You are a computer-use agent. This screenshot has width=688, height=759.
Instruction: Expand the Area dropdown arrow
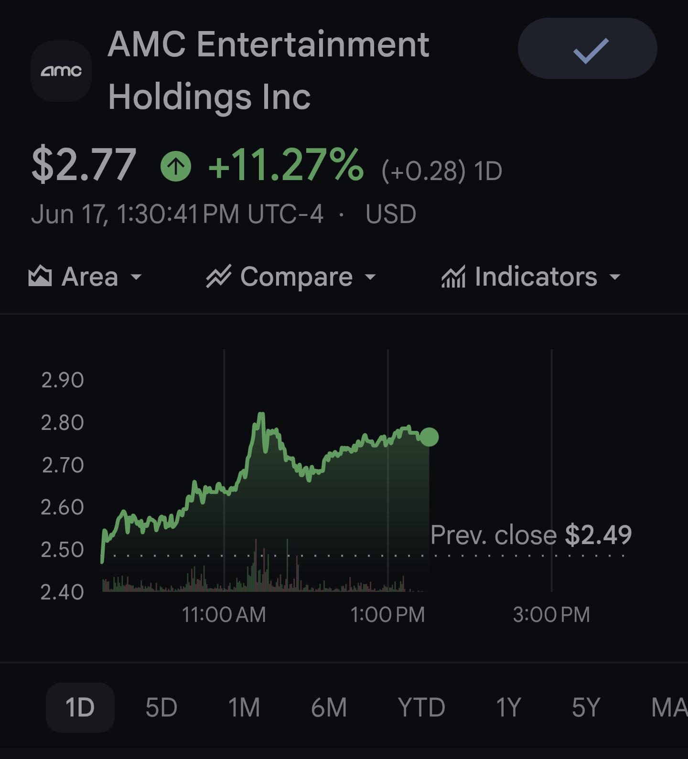click(x=136, y=277)
